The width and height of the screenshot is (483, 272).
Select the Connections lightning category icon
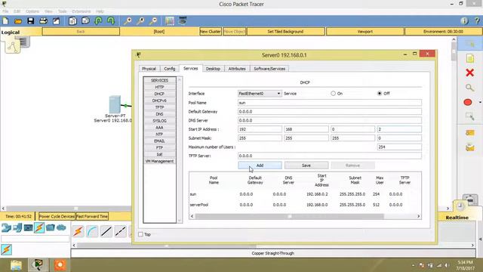pos(39,227)
